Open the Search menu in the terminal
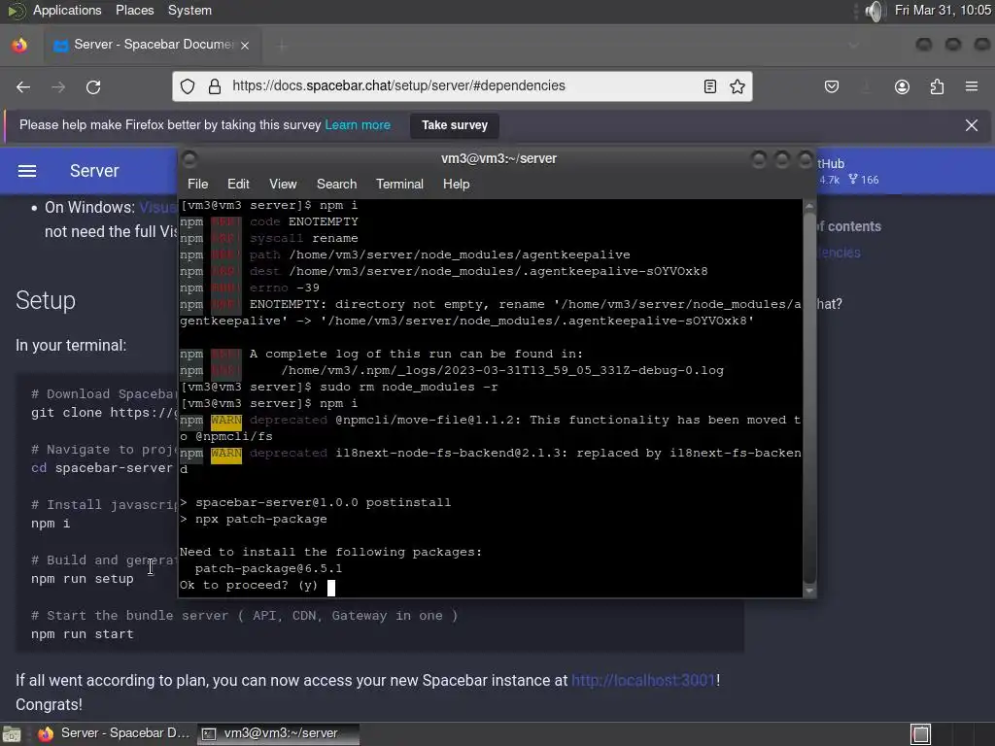 point(336,184)
